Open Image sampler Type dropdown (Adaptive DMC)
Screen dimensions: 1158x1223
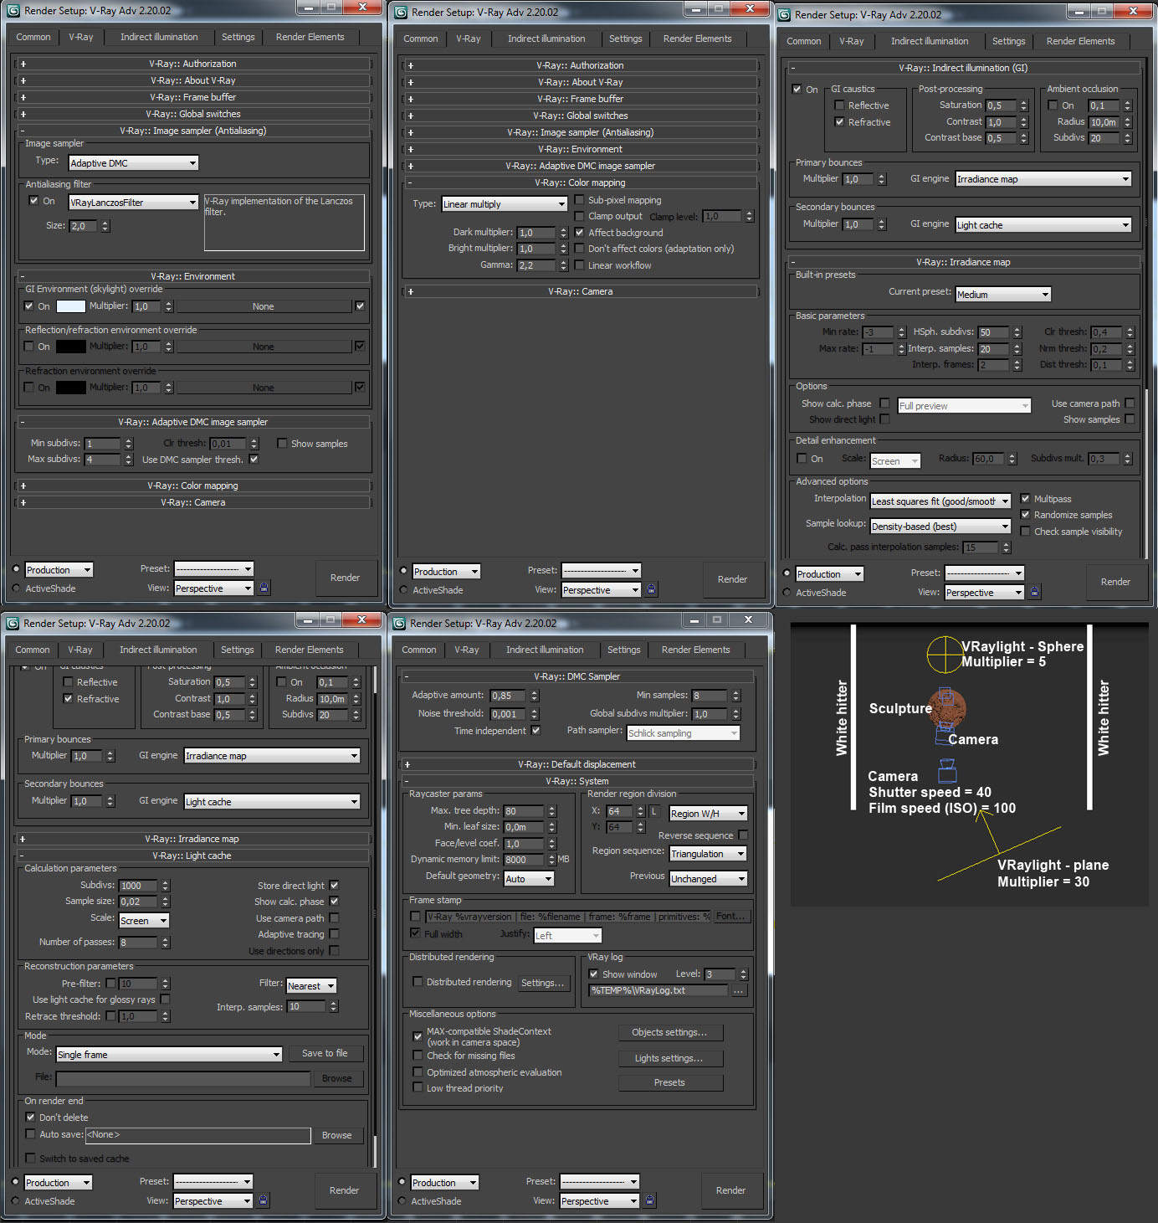pyautogui.click(x=133, y=163)
